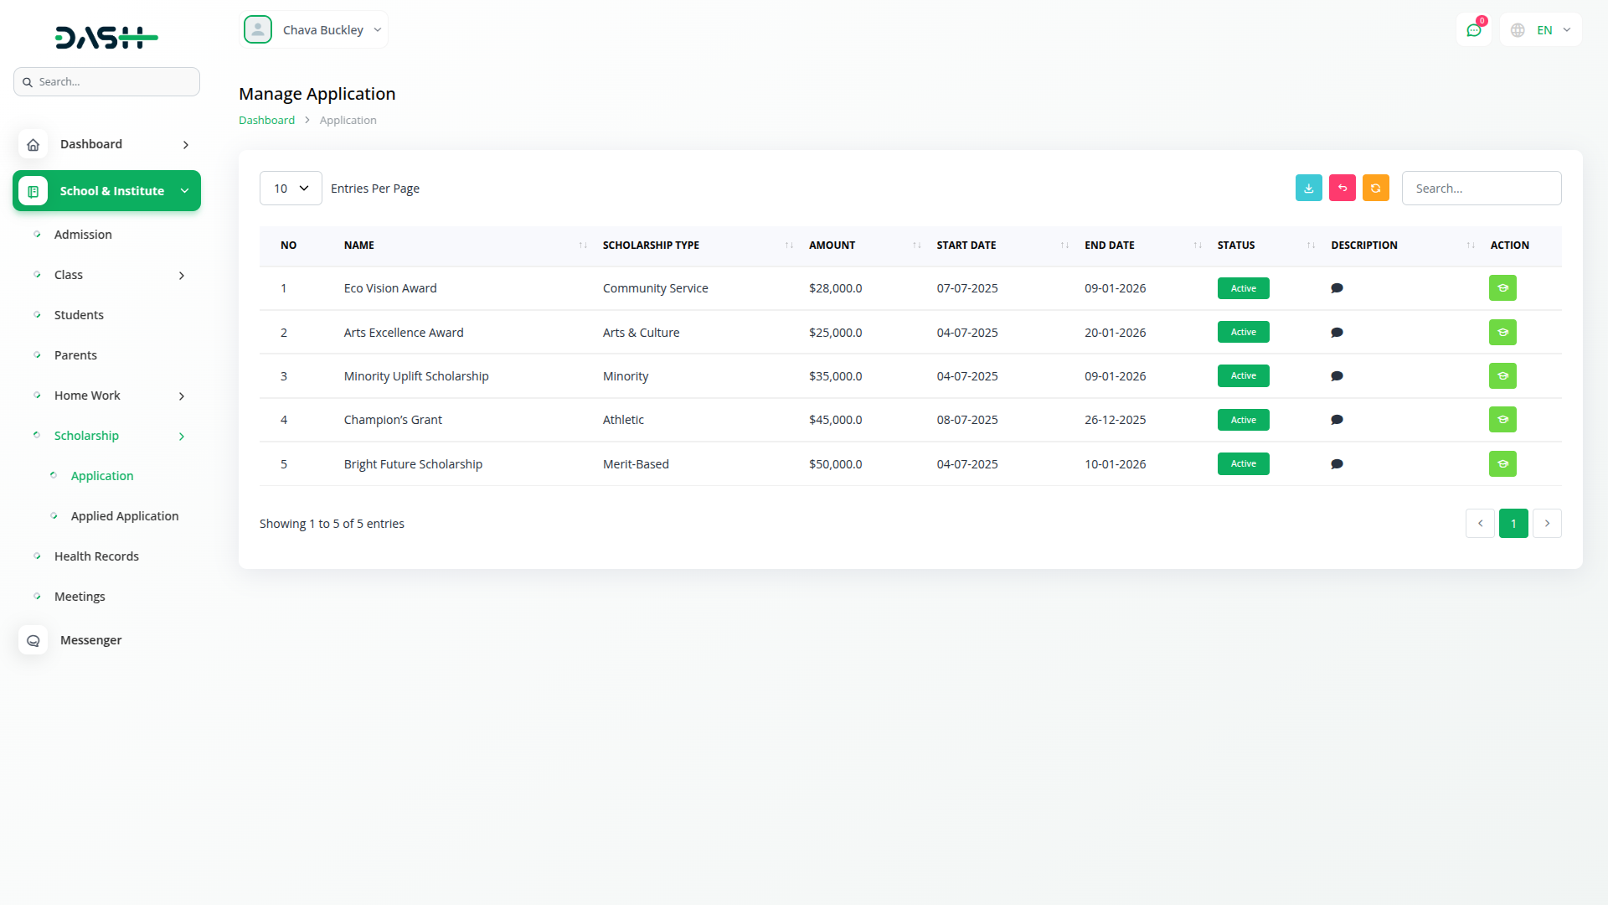
Task: Open the EN language selector
Action: [x=1542, y=30]
